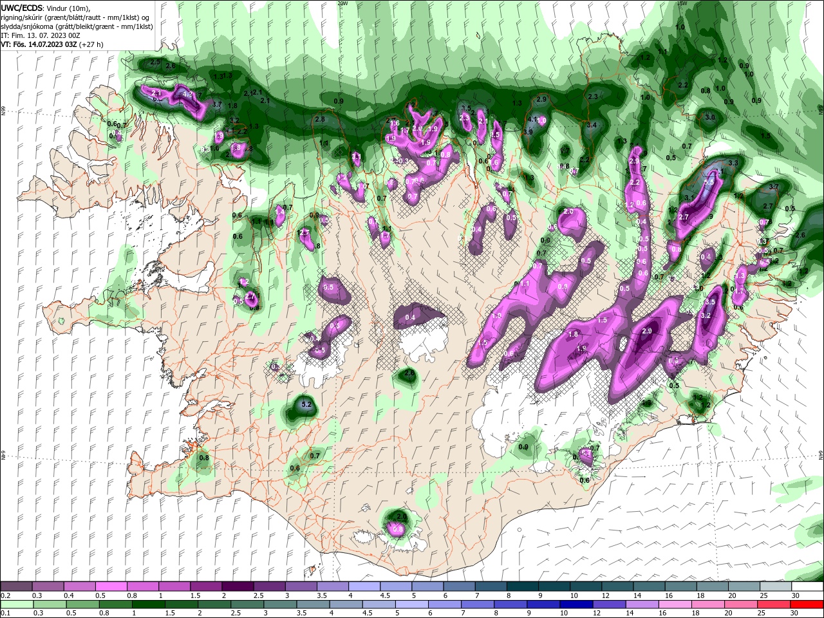Click the purple 12 mm rain-scale swatch
This screenshot has height=618, width=824.
point(609,604)
